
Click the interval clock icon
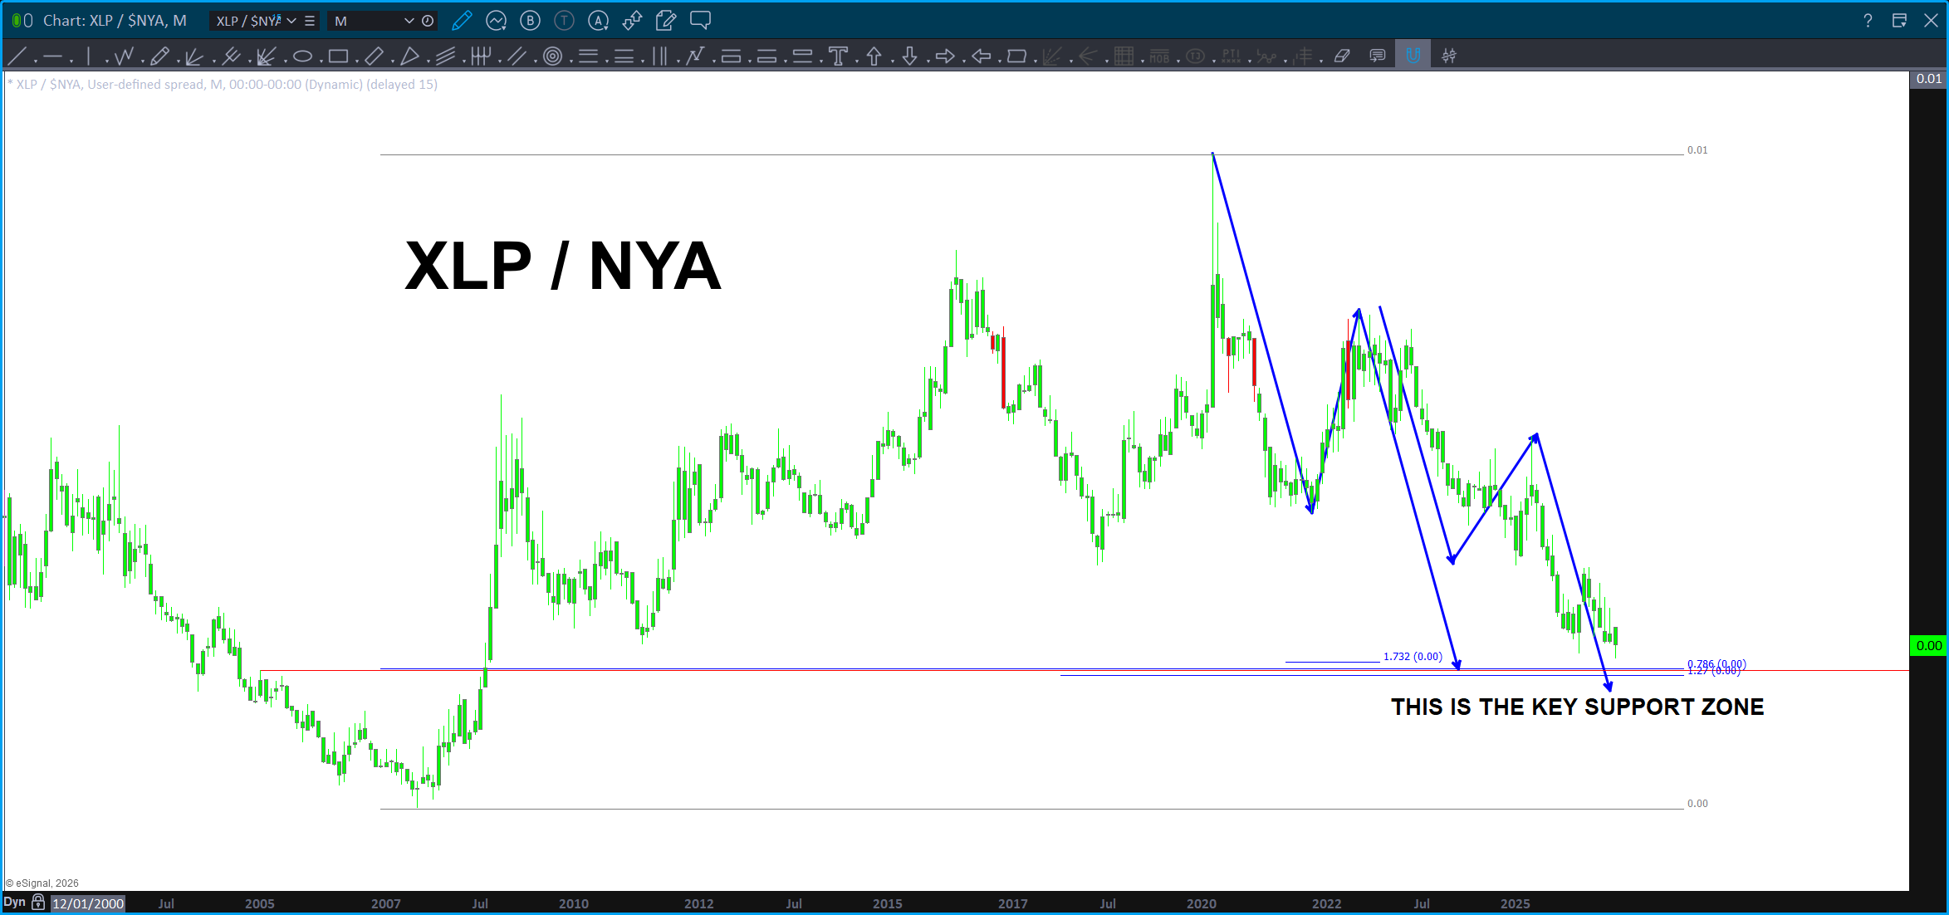(x=428, y=21)
